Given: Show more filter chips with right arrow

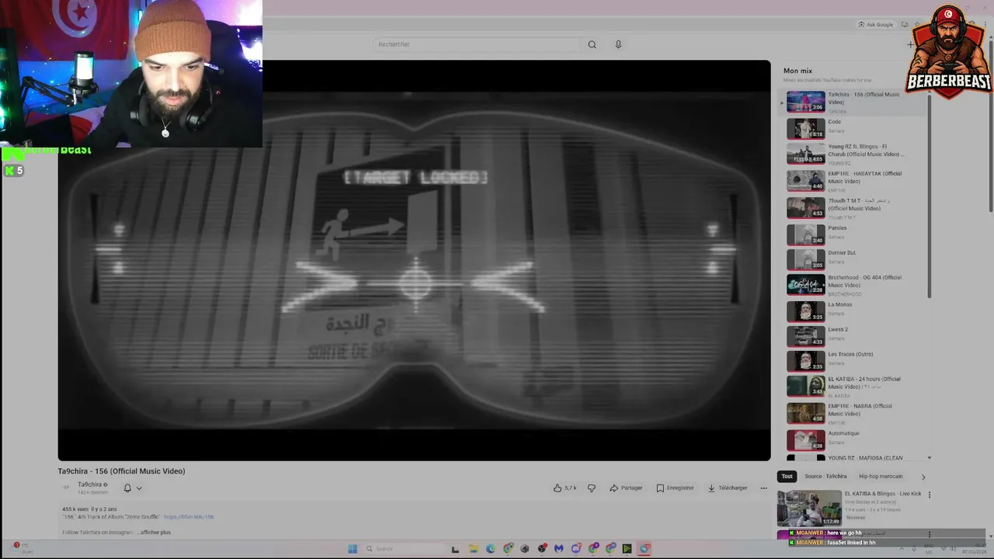Looking at the screenshot, I should (x=923, y=477).
